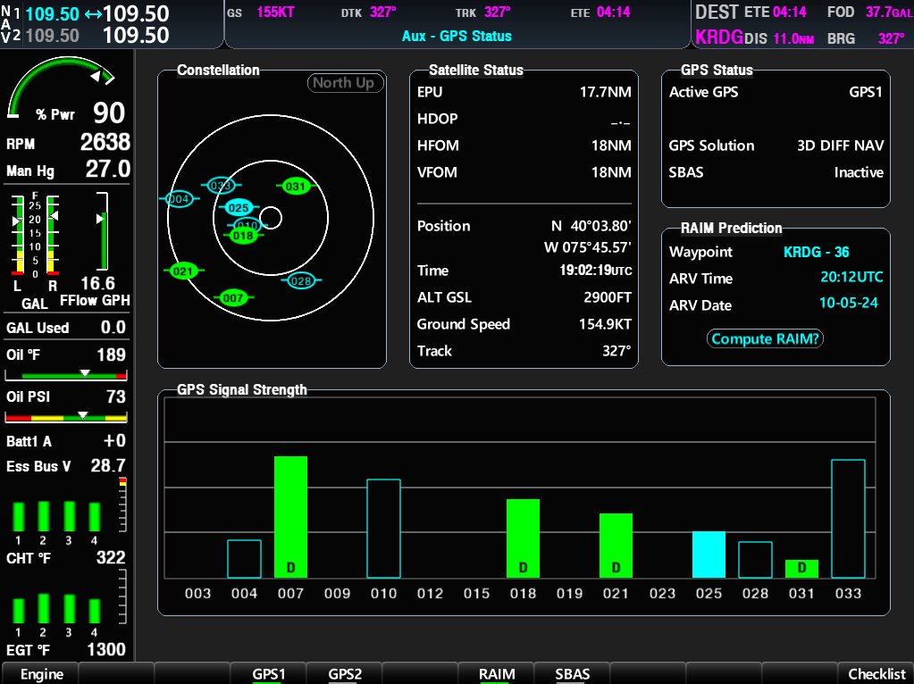Edit the ARV Date 10-05-24 field
This screenshot has height=684, width=914.
tap(848, 304)
